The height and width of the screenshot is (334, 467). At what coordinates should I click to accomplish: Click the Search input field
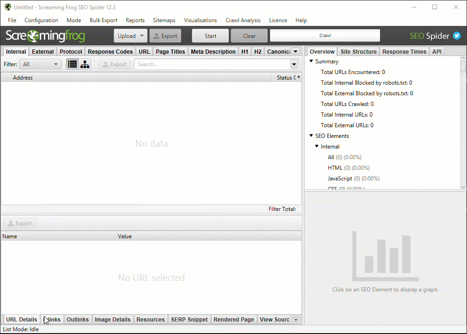click(x=212, y=64)
